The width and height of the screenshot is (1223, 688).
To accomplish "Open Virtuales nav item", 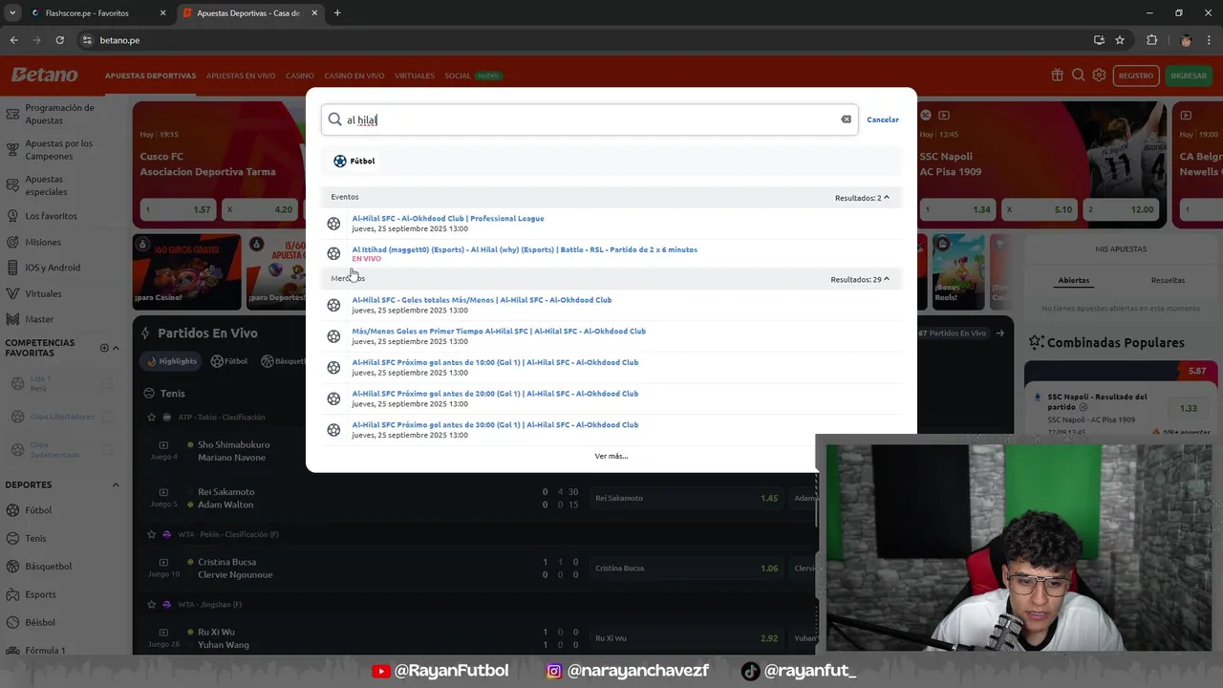I will [415, 75].
